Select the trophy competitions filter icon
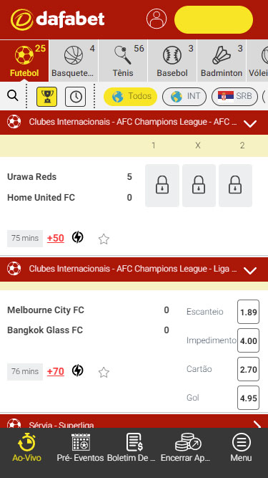 pyautogui.click(x=46, y=97)
